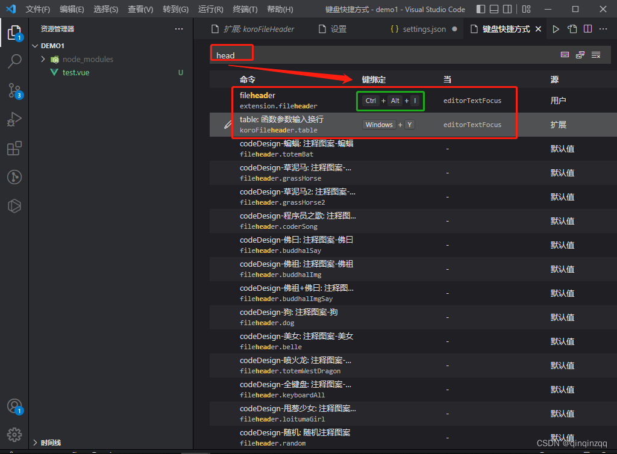Open the Search view icon

14,61
